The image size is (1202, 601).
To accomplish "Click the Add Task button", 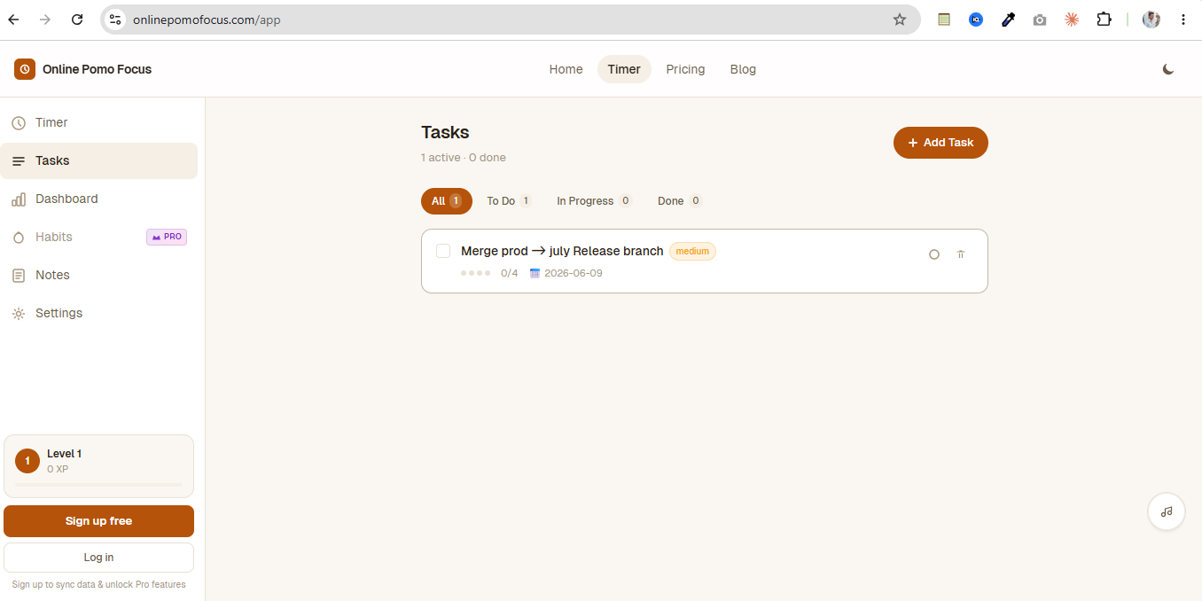I will 941,143.
